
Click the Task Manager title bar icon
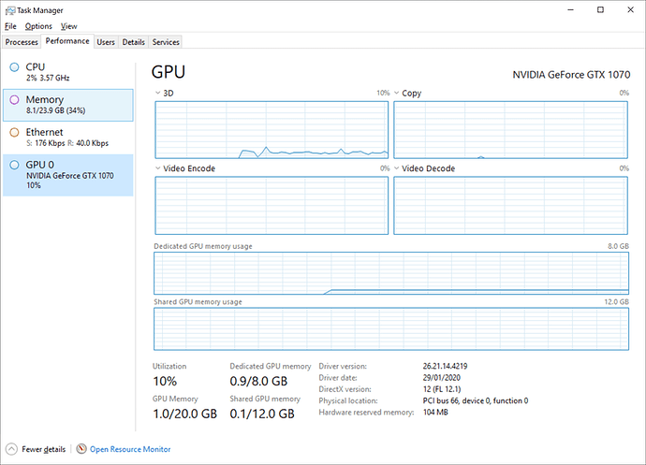click(x=10, y=9)
